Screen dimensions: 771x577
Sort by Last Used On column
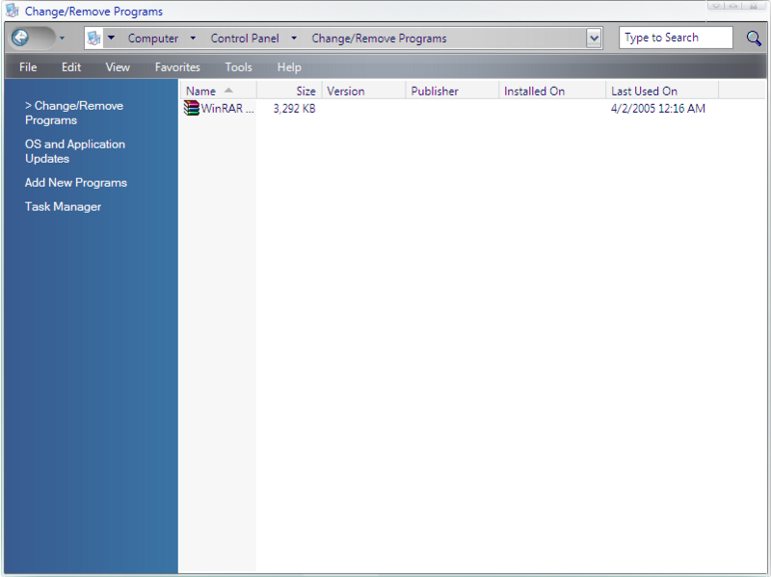point(662,91)
